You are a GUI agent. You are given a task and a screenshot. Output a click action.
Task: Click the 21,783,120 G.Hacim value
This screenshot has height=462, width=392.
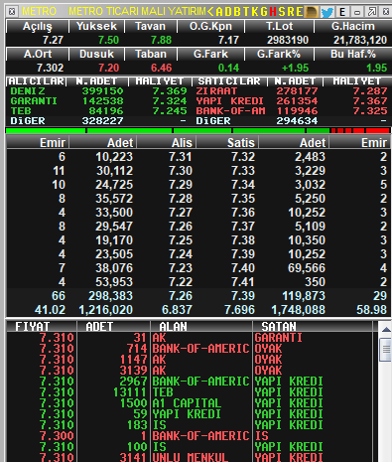[360, 40]
